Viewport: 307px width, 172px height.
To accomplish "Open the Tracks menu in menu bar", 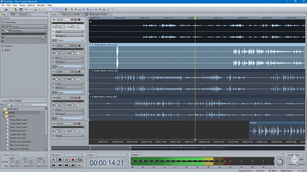I will tap(22, 5).
